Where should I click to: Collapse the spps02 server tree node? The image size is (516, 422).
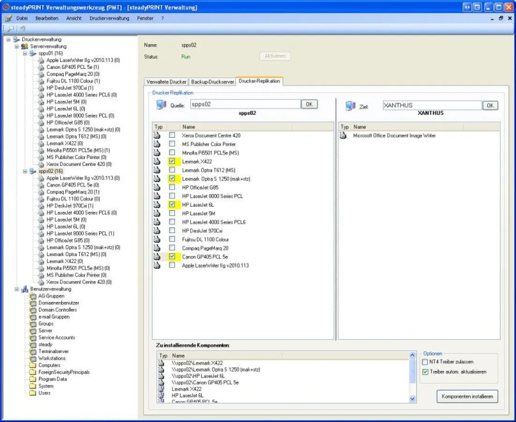tap(25, 171)
